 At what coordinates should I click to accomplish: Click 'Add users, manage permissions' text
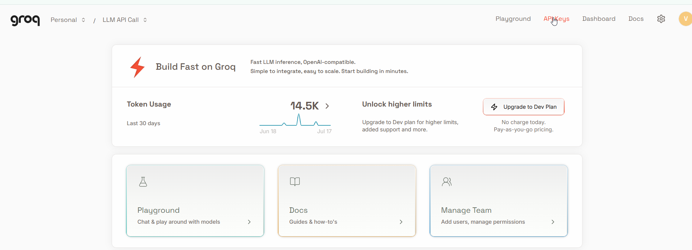tap(483, 222)
